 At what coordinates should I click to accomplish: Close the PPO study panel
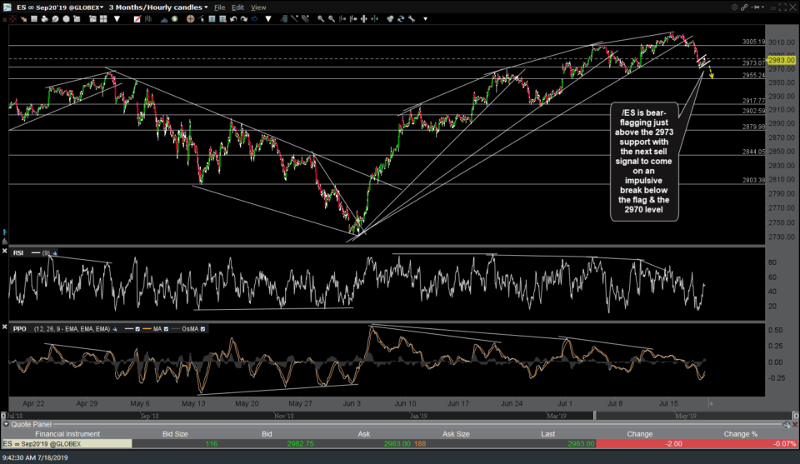(5, 327)
